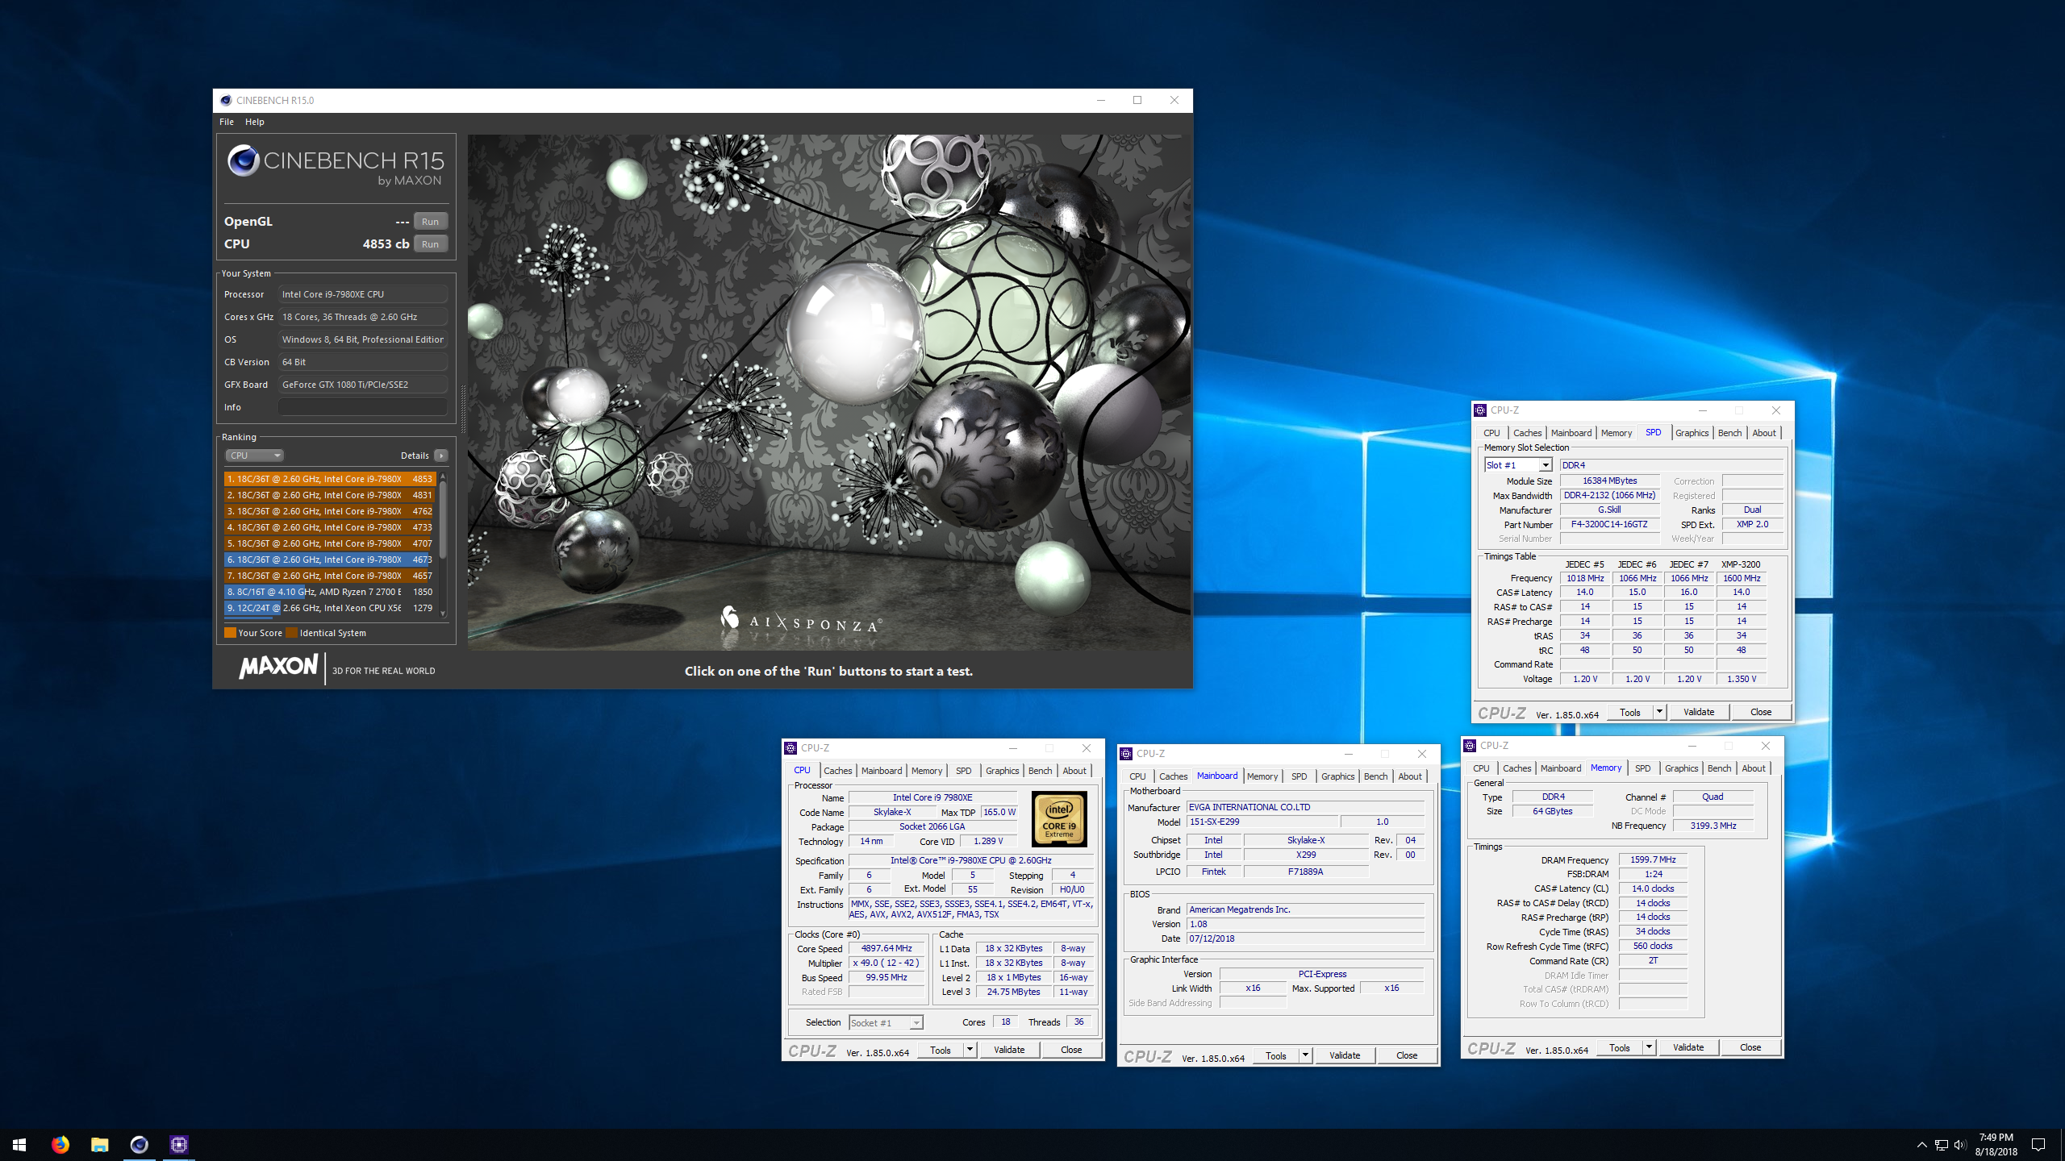2065x1161 pixels.
Task: Click the volume speaker tray icon
Action: point(1960,1145)
